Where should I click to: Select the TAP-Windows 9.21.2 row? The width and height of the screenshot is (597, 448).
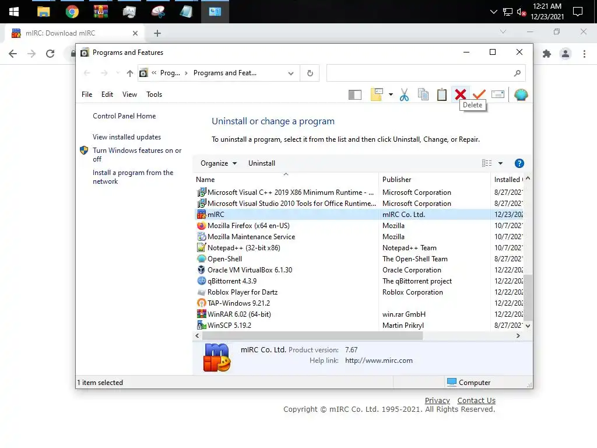pos(359,303)
